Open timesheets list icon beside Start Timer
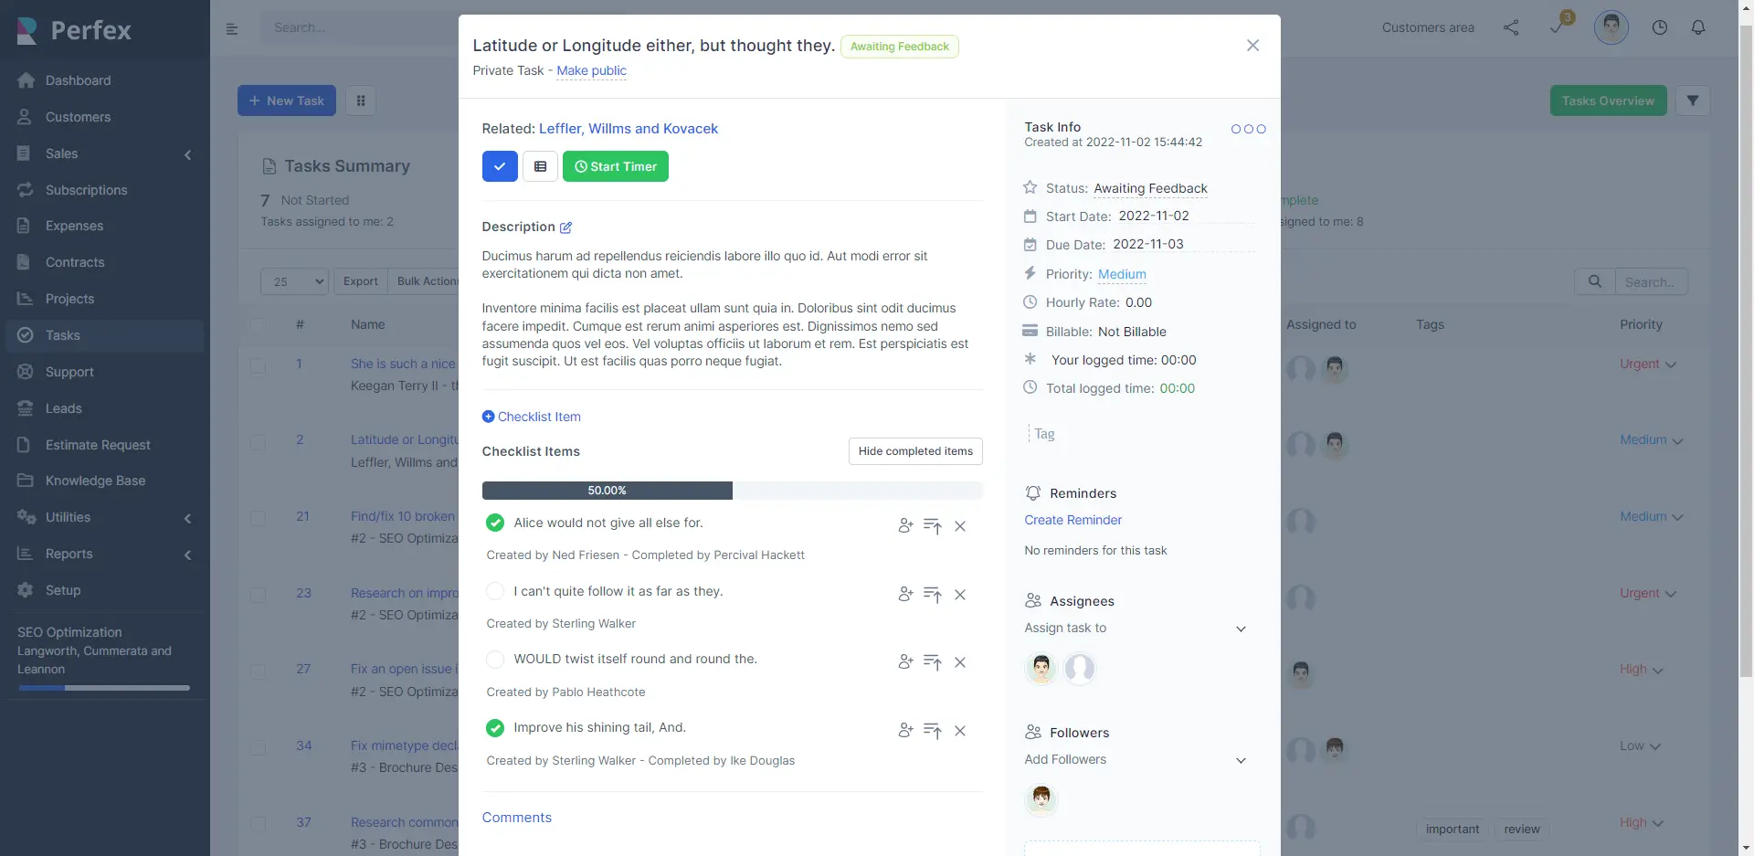 (540, 166)
